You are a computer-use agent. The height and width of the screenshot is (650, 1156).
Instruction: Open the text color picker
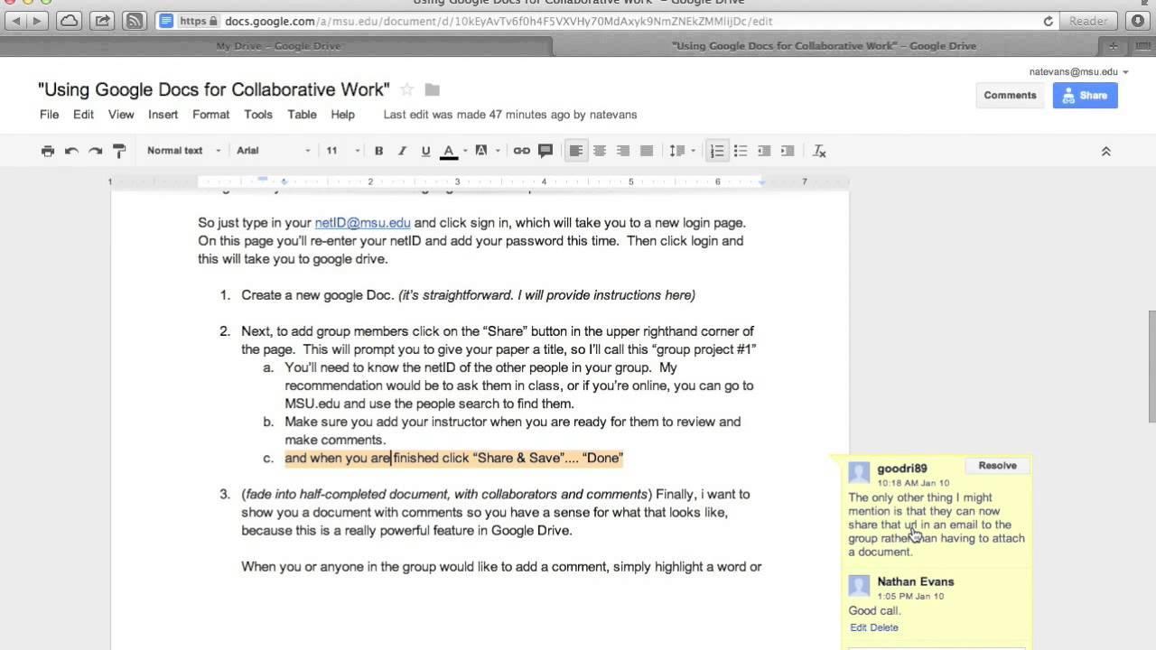point(449,151)
